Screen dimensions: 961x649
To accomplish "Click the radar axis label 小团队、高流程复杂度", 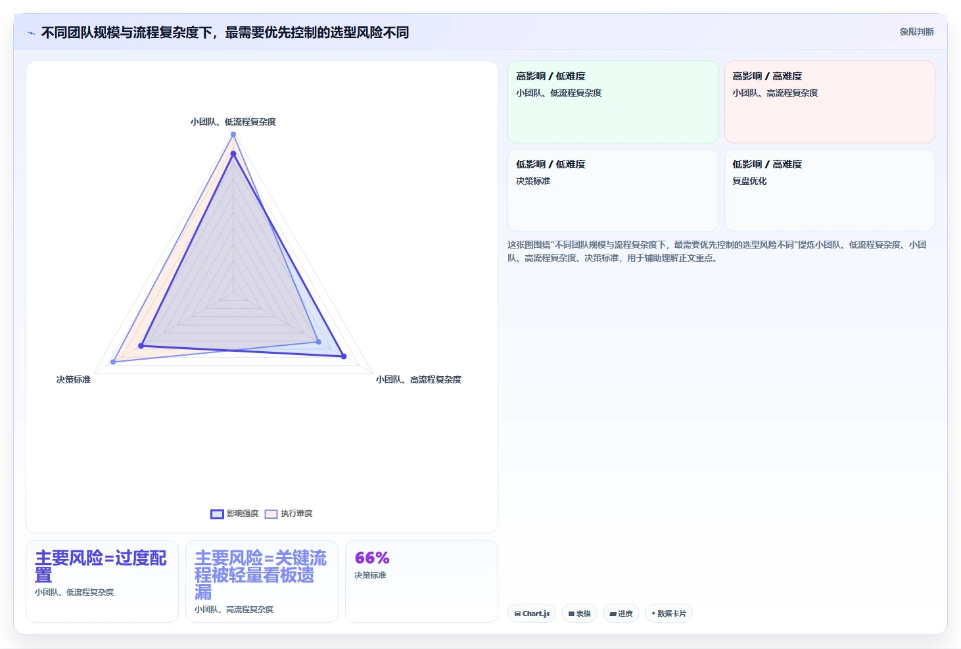I will pyautogui.click(x=419, y=379).
